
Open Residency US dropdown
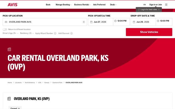click(x=27, y=33)
